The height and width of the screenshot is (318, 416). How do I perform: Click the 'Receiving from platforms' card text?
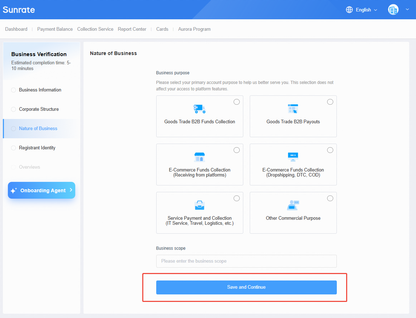point(200,175)
